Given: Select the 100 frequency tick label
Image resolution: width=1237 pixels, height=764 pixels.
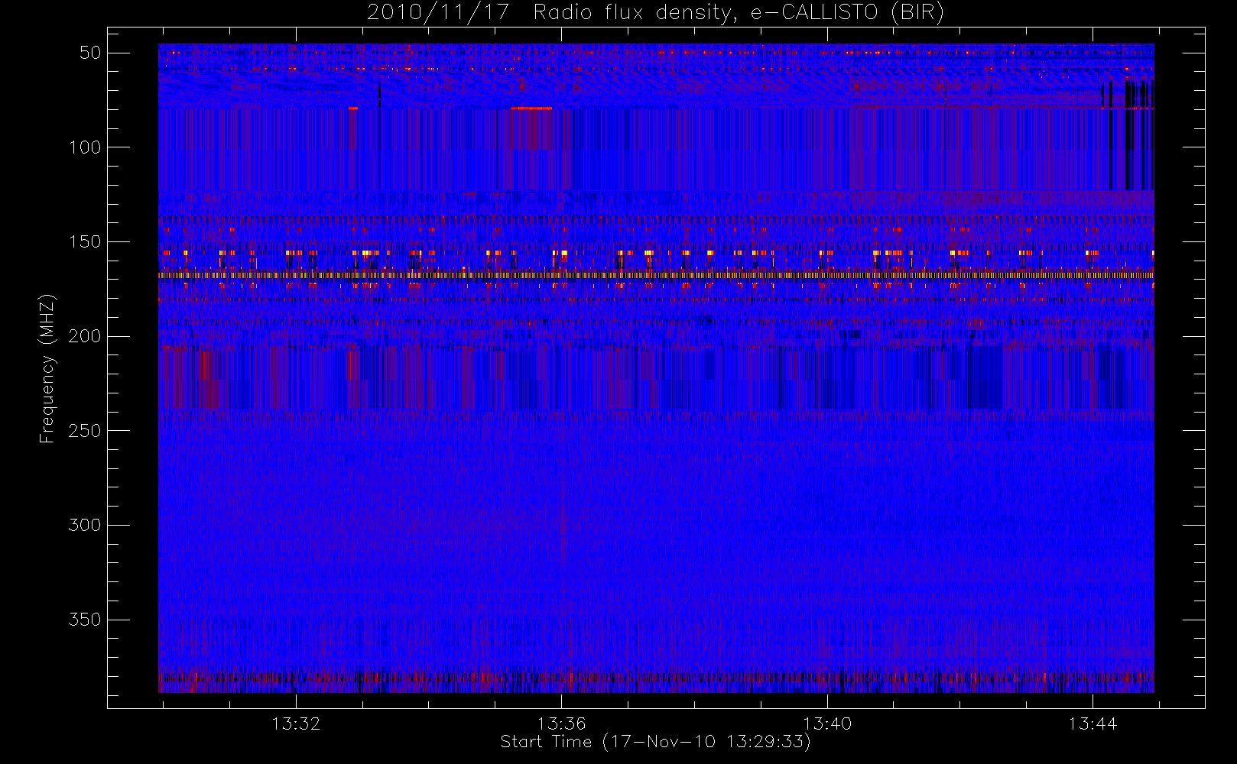Looking at the screenshot, I should [x=85, y=147].
